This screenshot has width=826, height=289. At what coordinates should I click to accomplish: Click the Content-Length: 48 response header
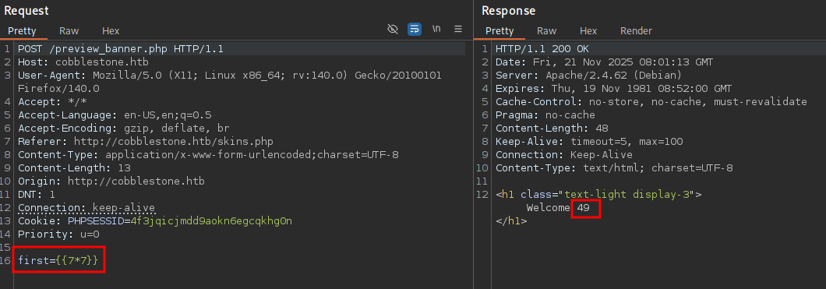552,128
